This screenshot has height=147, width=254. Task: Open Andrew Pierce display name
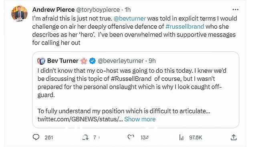click(x=53, y=10)
